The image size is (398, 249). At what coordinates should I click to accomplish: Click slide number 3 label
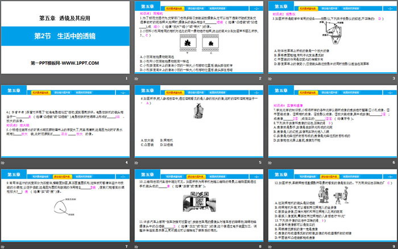[393, 78]
